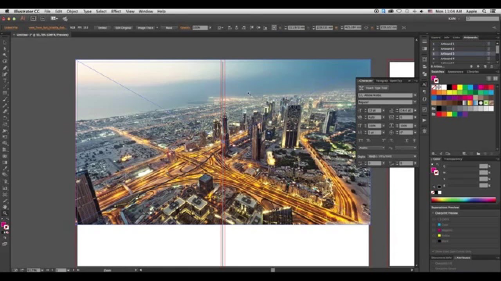Open the Opacity value dropdown arrow
Screen dimensions: 501x281
pyautogui.click(x=210, y=28)
